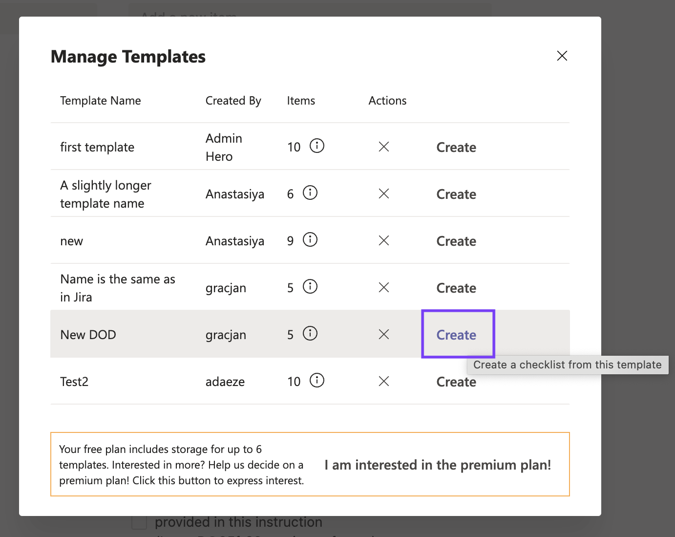Show item info for Test2 template
675x537 pixels.
[x=317, y=381]
